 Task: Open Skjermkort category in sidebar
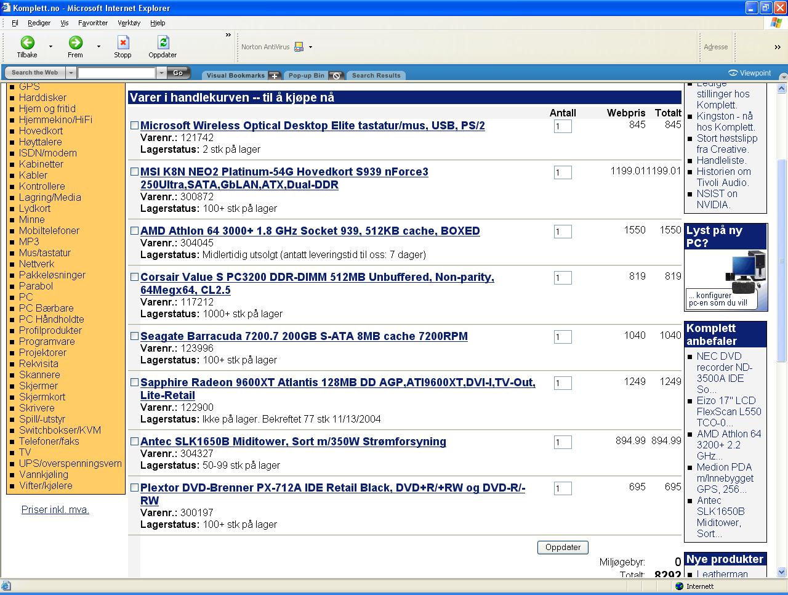[42, 397]
